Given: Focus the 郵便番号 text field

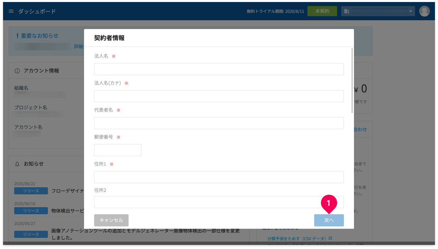Looking at the screenshot, I should pyautogui.click(x=118, y=150).
